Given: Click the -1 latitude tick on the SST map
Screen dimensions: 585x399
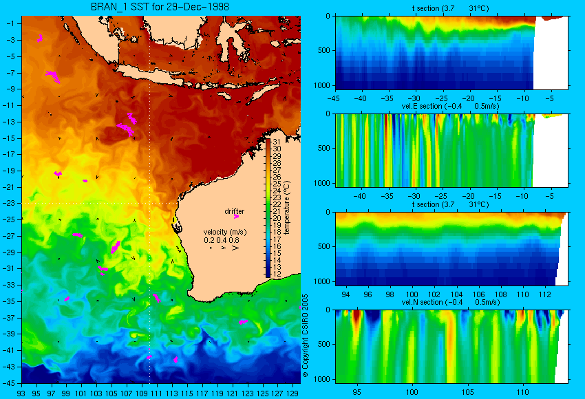Looking at the screenshot, I should (11, 23).
